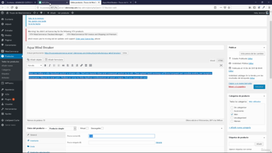Insert a bulleted list
Viewport: 272px width, 153px height.
click(x=54, y=65)
